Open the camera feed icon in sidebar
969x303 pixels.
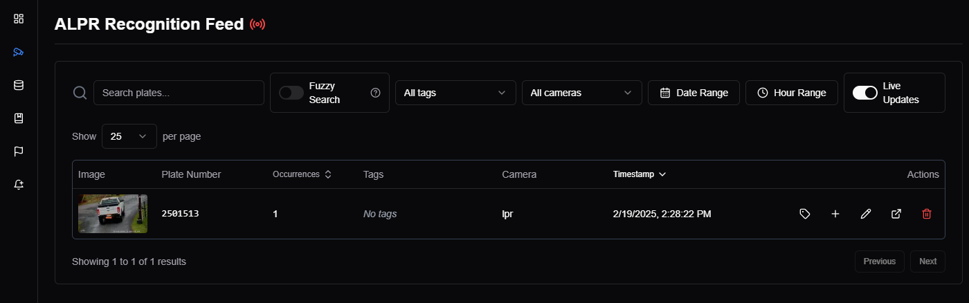click(19, 52)
